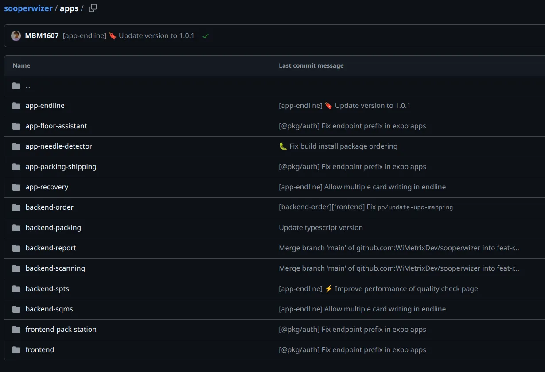Click the folder icon beside backend-spts

16,288
